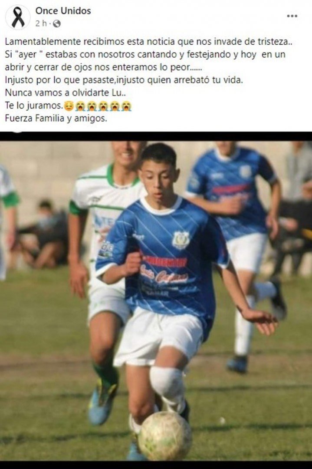Click the text "Fuerza Familia y amigos."
The image size is (312, 469).
(56, 119)
